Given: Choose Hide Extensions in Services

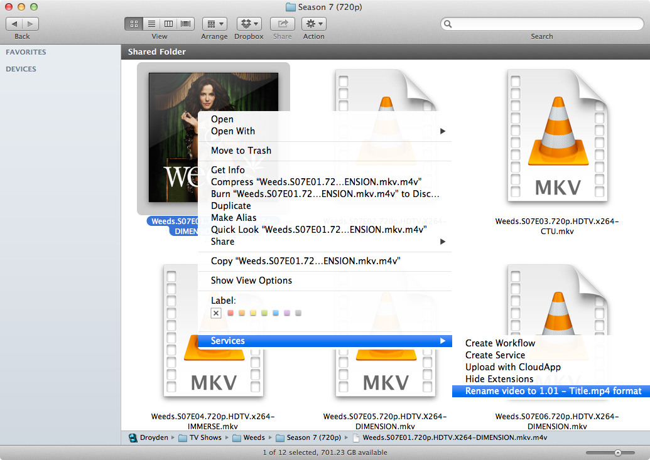Looking at the screenshot, I should coord(551,379).
